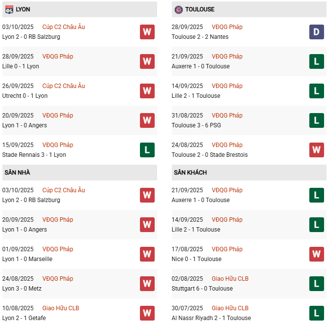The height and width of the screenshot is (324, 327).
Task: Click the W badge for Toulouse-Stade Brestois
Action: [316, 150]
